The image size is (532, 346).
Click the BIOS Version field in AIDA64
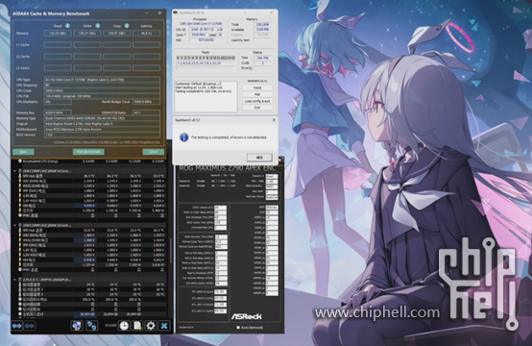102,135
